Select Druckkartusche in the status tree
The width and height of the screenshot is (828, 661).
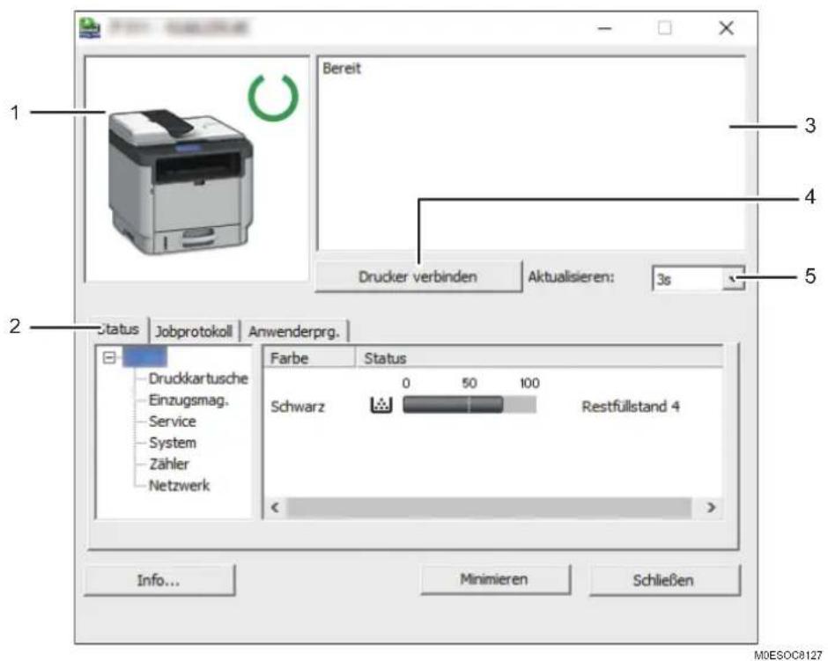click(x=198, y=378)
